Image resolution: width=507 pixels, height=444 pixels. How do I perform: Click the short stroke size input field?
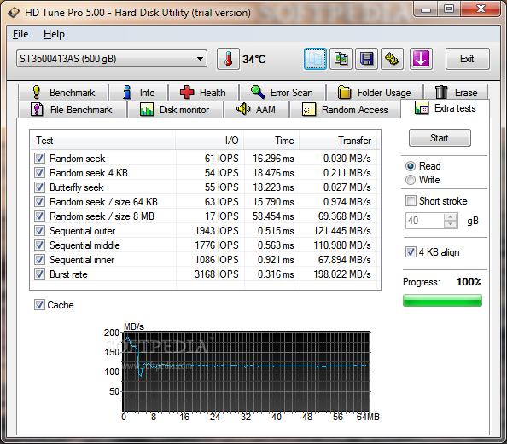coord(425,221)
